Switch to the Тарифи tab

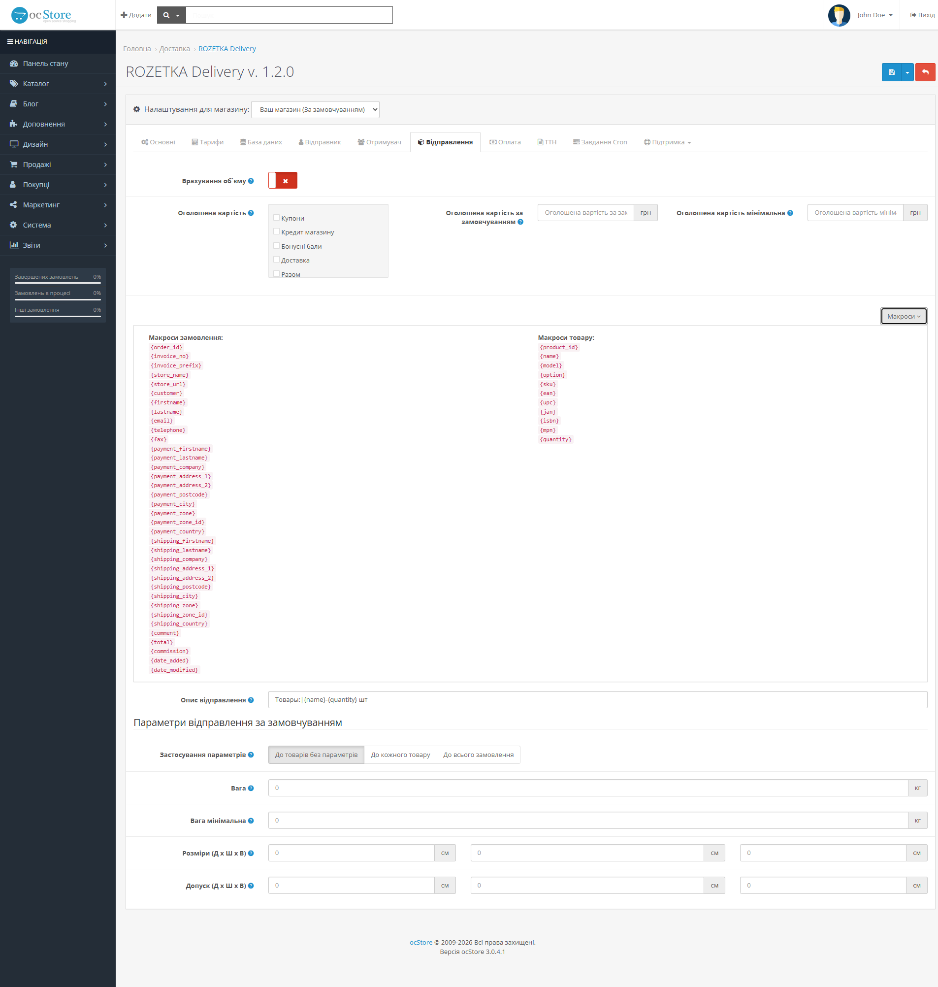207,142
